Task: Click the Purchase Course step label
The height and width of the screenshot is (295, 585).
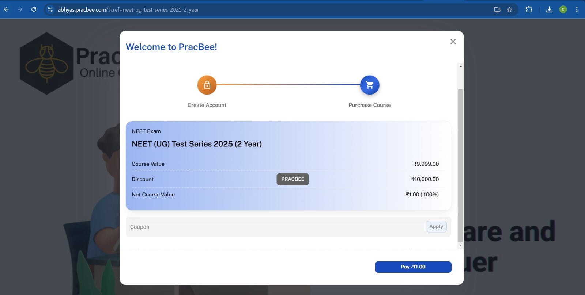Action: [x=370, y=105]
